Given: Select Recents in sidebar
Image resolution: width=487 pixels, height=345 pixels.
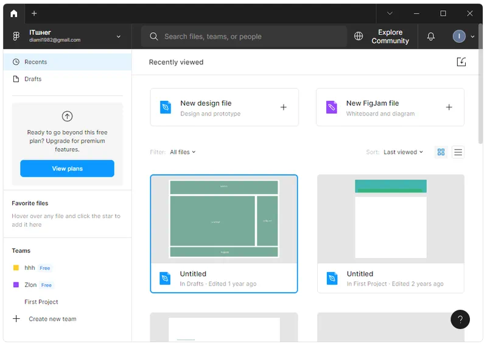Looking at the screenshot, I should [68, 62].
